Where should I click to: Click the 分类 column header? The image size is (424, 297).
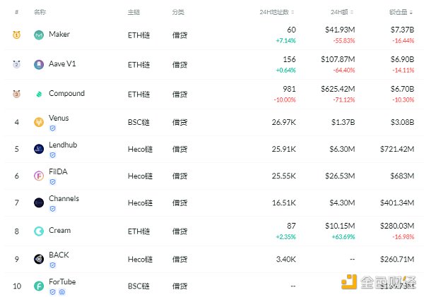(178, 13)
